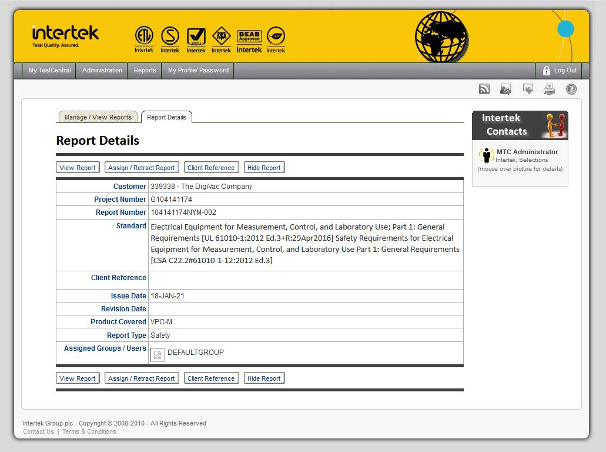This screenshot has height=452, width=606.
Task: Click the Report Type field label
Action: 126,335
